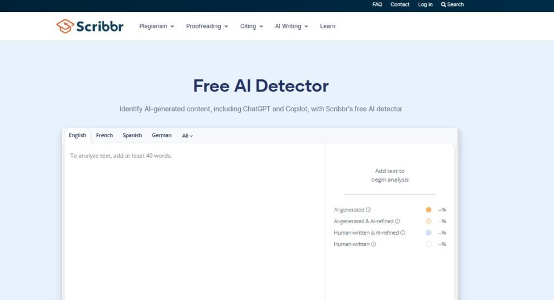The height and width of the screenshot is (300, 554).
Task: Expand the AI Writing menu
Action: (x=292, y=26)
